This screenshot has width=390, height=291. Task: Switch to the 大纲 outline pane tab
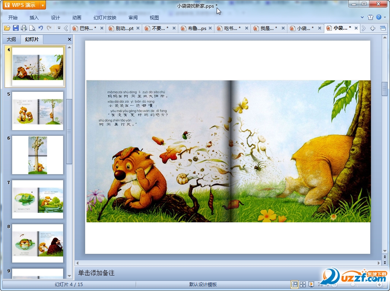pyautogui.click(x=11, y=39)
